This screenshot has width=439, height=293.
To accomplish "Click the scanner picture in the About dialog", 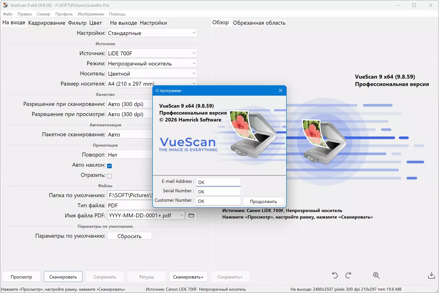I will 253,134.
